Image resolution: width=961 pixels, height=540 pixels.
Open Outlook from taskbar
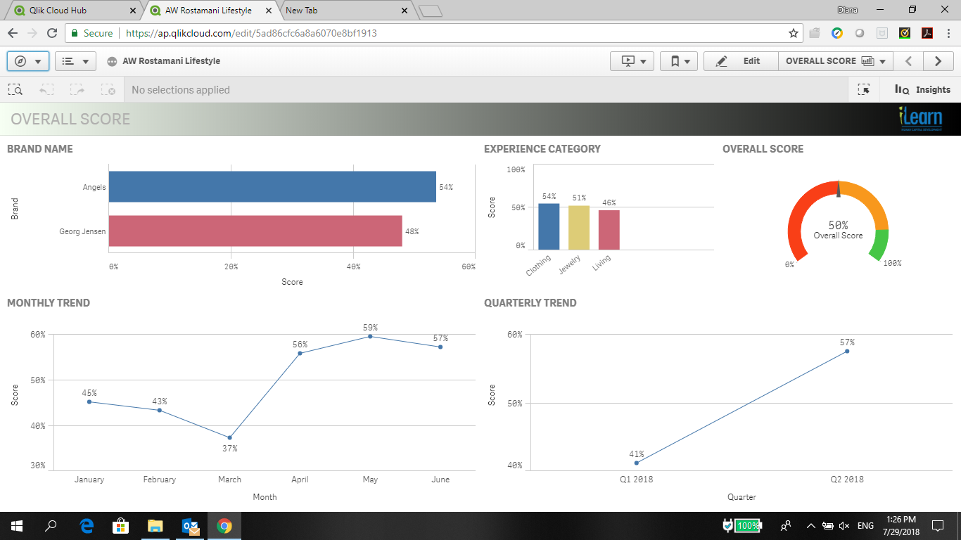(x=190, y=525)
